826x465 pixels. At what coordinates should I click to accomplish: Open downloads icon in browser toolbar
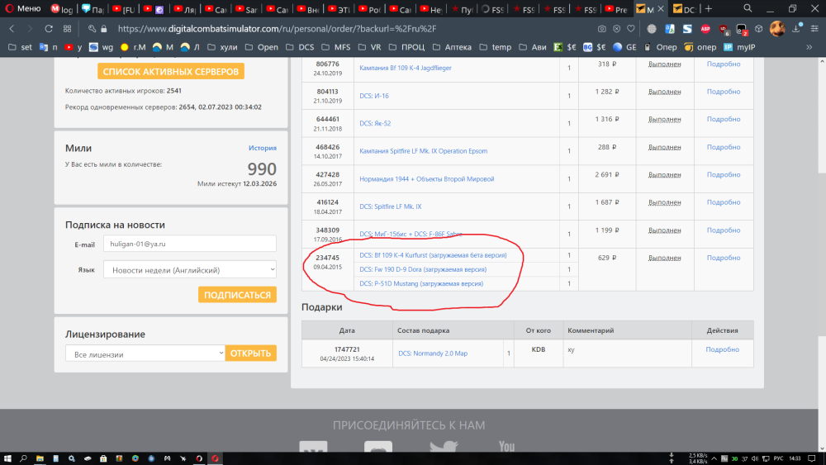[x=796, y=29]
